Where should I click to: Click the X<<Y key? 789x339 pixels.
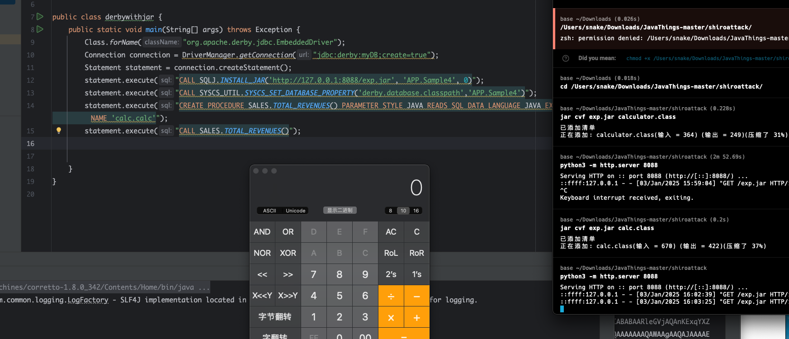(262, 296)
